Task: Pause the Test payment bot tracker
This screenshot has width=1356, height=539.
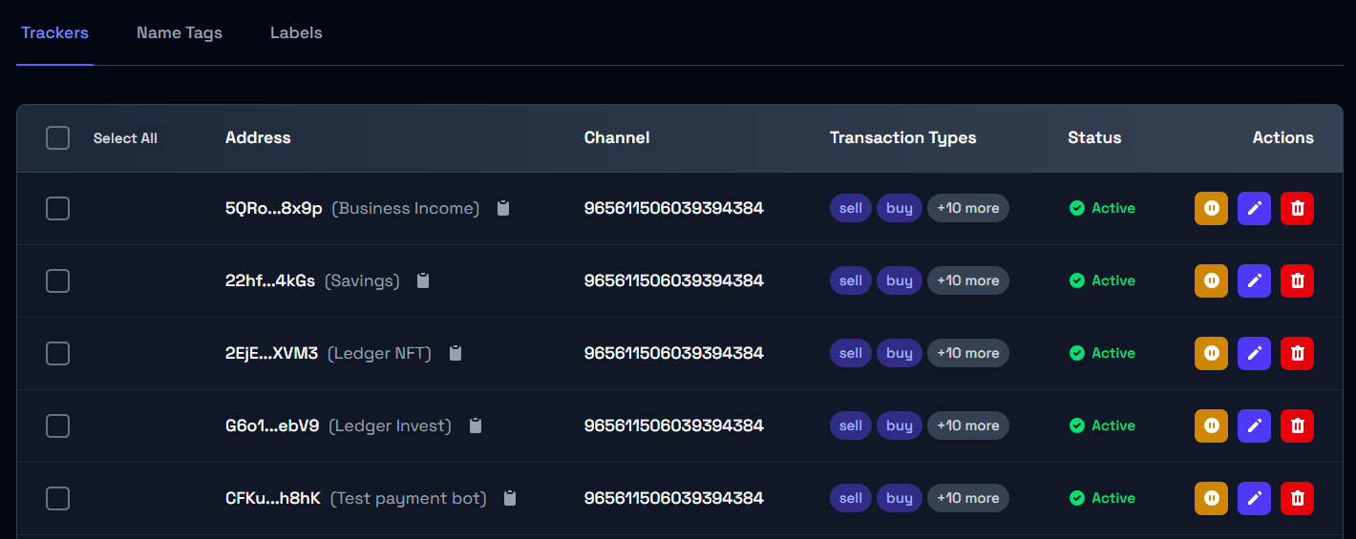Action: tap(1211, 498)
